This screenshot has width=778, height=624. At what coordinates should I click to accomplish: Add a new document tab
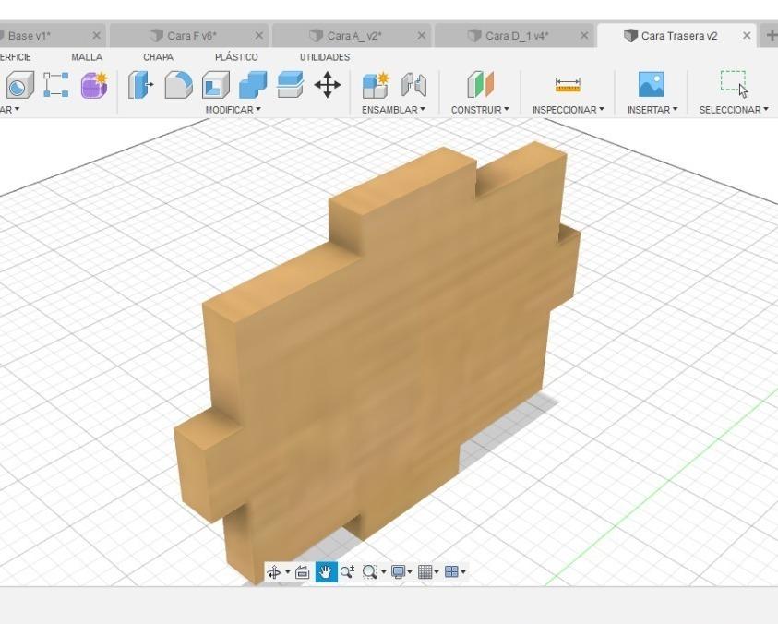pos(771,35)
